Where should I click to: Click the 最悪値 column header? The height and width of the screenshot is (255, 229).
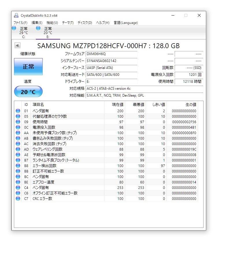click(136, 105)
